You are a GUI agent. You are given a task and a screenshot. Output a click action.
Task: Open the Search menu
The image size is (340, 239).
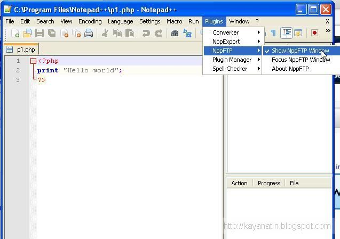click(45, 21)
